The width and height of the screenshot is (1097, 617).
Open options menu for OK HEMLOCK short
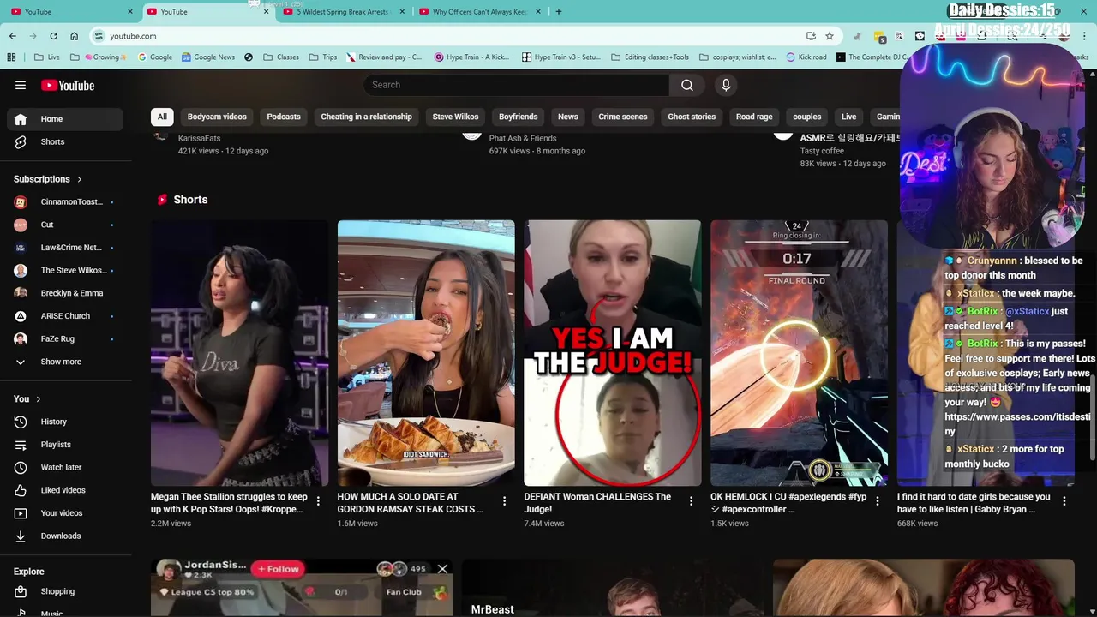coord(878,501)
